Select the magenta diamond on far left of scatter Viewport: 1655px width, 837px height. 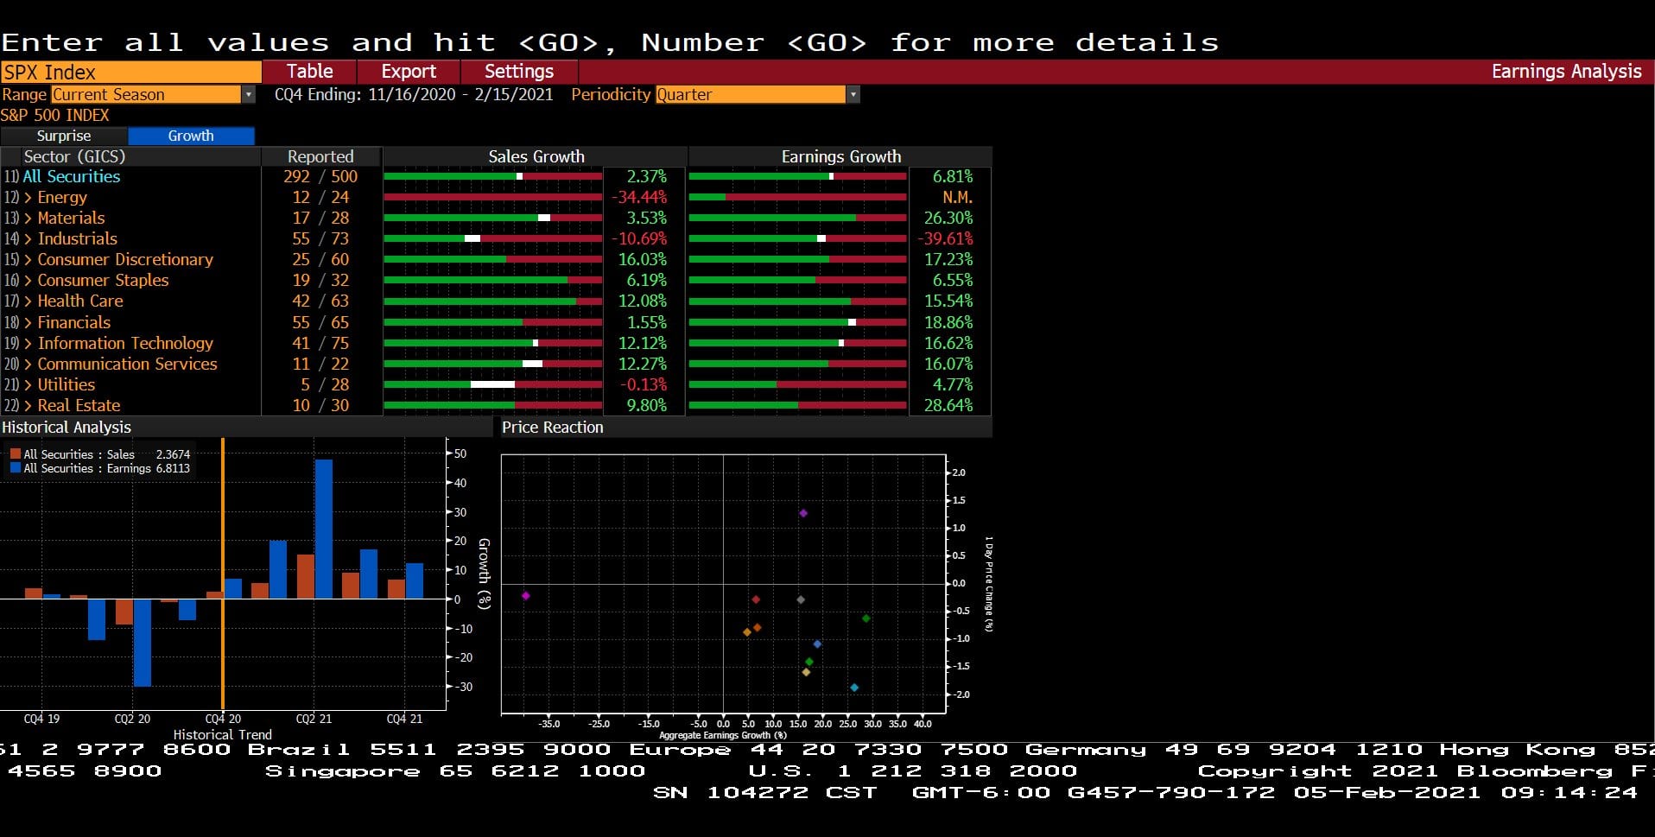click(x=526, y=596)
